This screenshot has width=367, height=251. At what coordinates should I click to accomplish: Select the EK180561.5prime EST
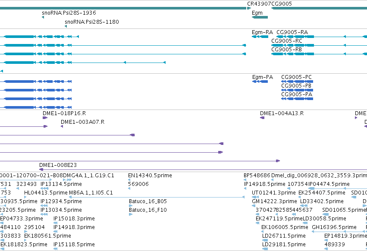click(x=26, y=240)
